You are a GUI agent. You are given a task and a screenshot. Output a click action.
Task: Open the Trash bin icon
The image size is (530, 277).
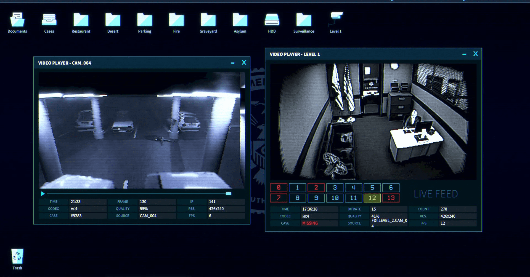(x=17, y=257)
